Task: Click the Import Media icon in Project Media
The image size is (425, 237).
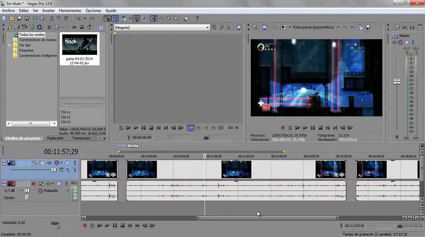Action: (17, 27)
